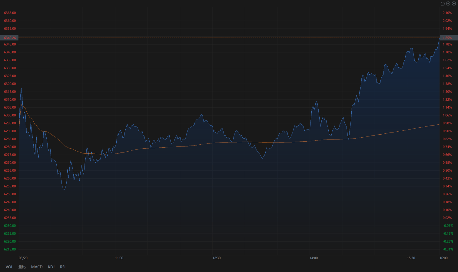This screenshot has width=458, height=272.
Task: Click the 6325.00 price axis label
Action: (10, 76)
